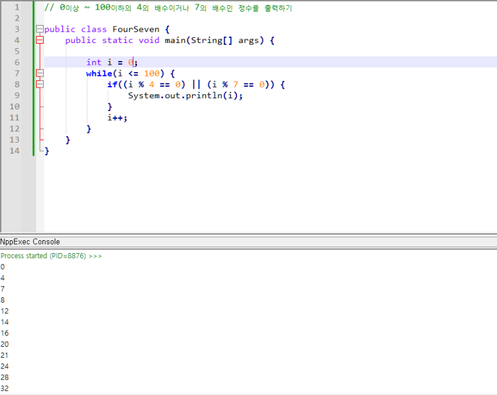Click console output value 21
The height and width of the screenshot is (395, 497).
click(x=5, y=355)
